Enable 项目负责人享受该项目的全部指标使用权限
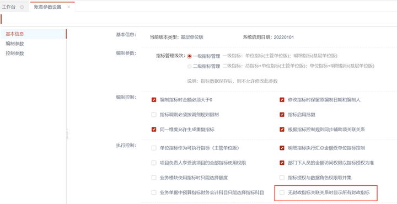Viewport: 397px width, 204px height. click(x=154, y=163)
